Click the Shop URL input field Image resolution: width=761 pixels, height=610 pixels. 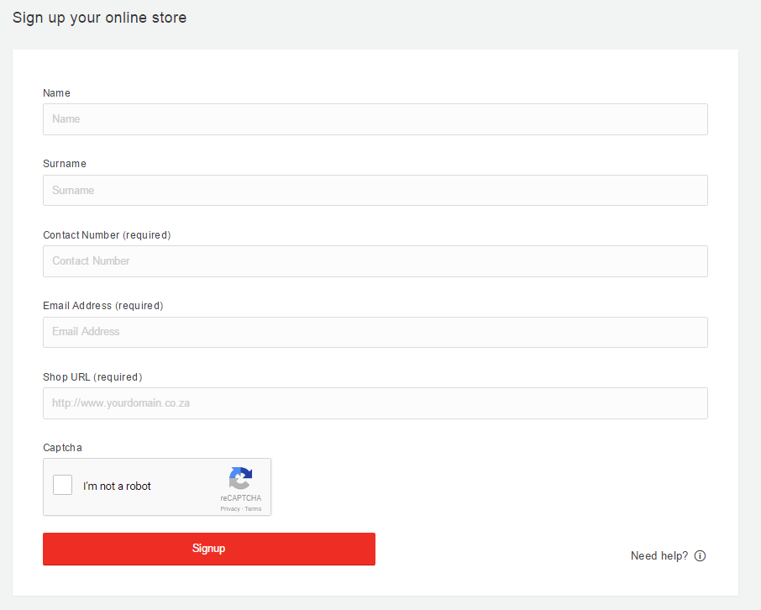click(375, 403)
